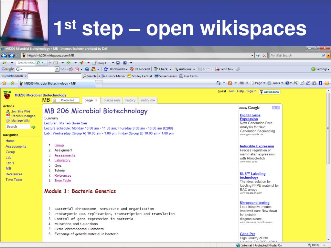Open the Favorites Center star icon
Image resolution: width=331 pixels, height=248 pixels.
click(4, 83)
